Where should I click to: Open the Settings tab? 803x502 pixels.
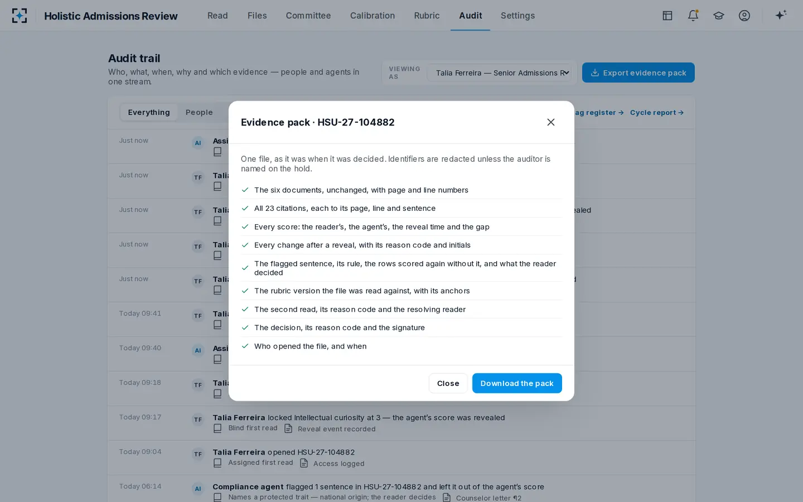[x=517, y=16]
